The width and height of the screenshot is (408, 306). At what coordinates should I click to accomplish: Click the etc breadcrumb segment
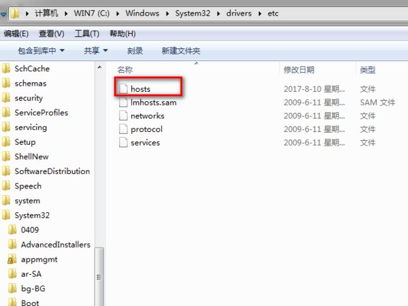(x=273, y=13)
